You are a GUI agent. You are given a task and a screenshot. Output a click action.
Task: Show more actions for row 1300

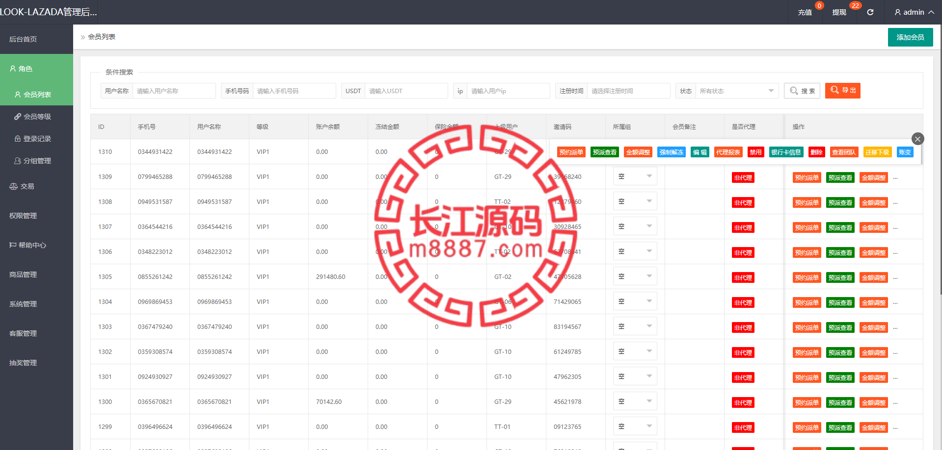[895, 403]
